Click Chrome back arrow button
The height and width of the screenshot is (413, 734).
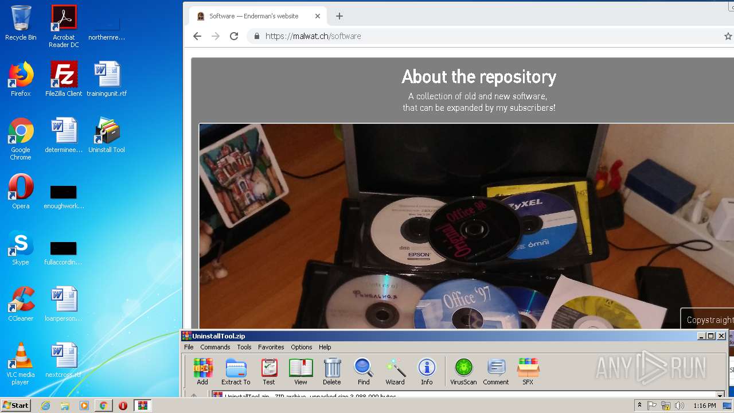click(197, 36)
